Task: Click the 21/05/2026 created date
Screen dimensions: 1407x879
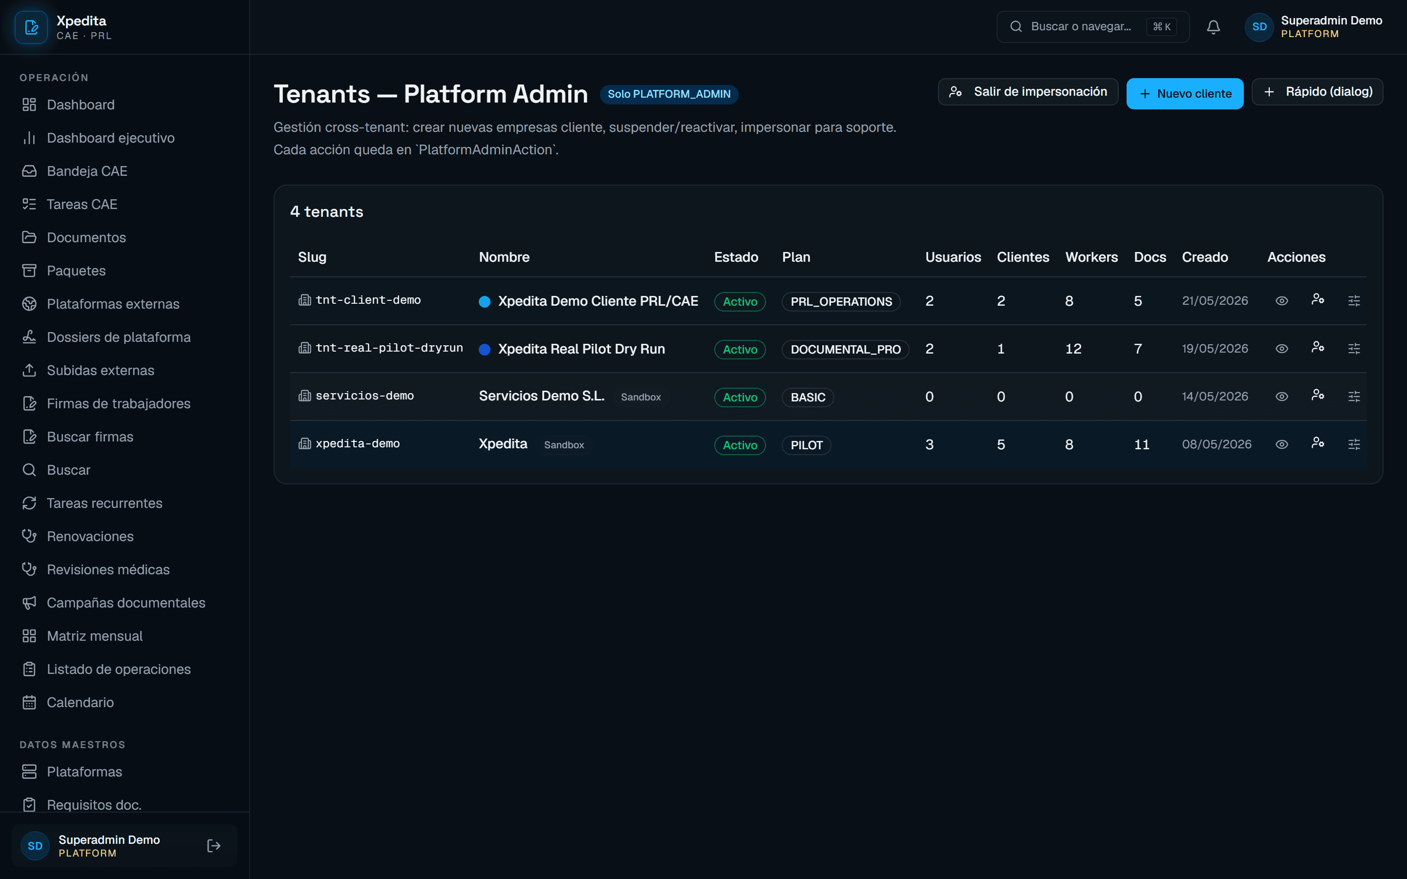Action: [1215, 300]
